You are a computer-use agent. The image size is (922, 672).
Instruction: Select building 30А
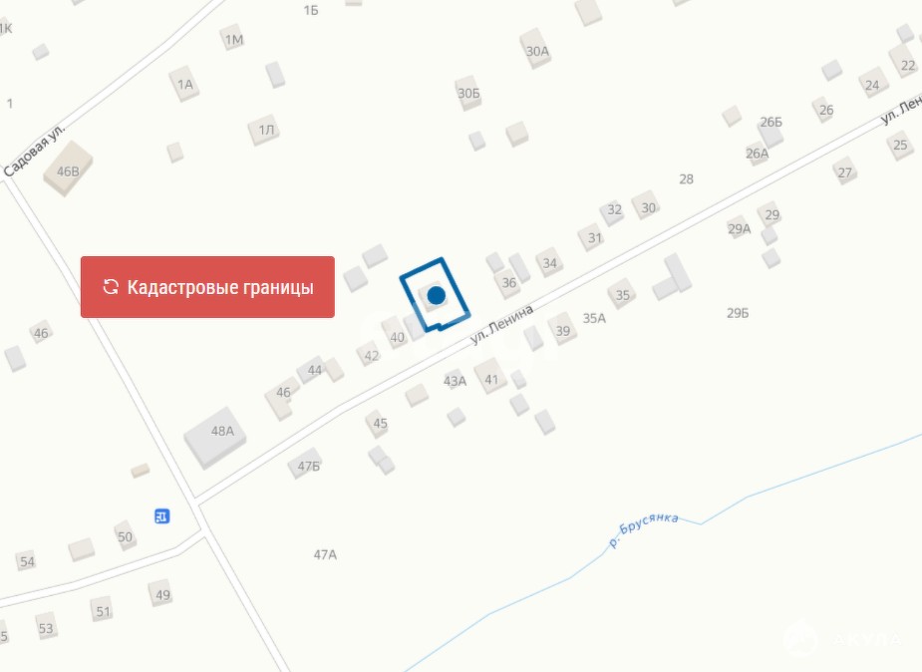[535, 49]
